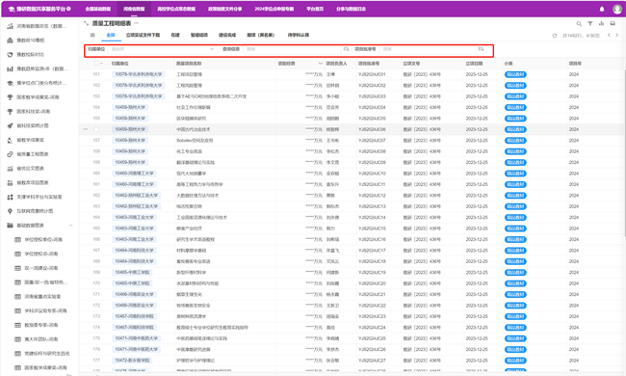Open the 高校学位点常态数据 top menu
The width and height of the screenshot is (626, 376).
pyautogui.click(x=176, y=9)
